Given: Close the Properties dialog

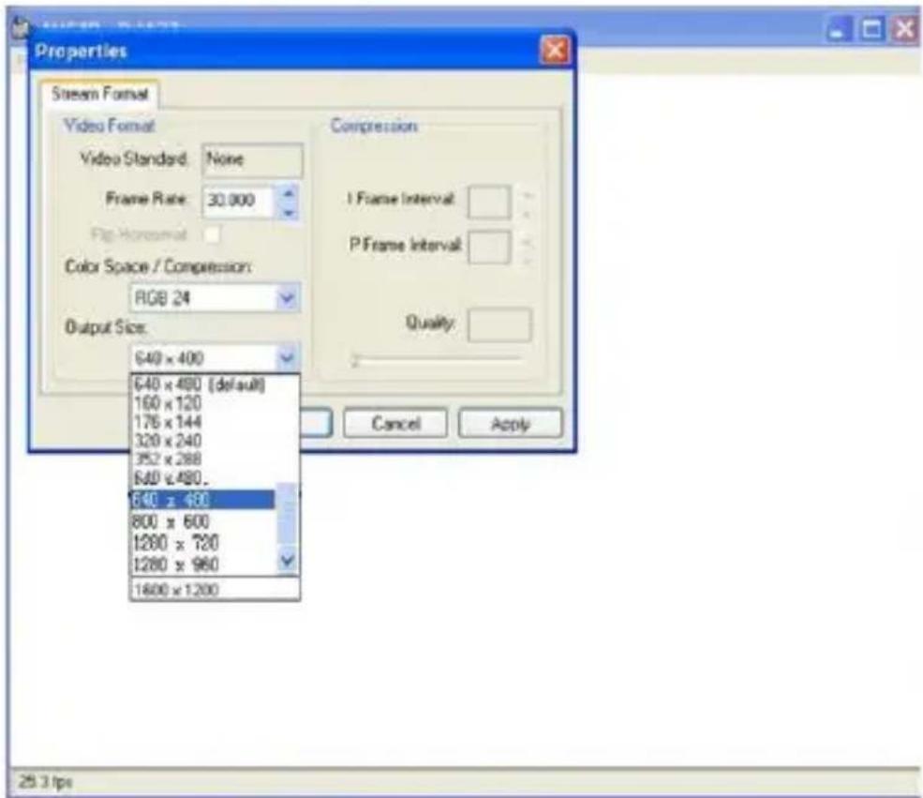Looking at the screenshot, I should tap(555, 50).
